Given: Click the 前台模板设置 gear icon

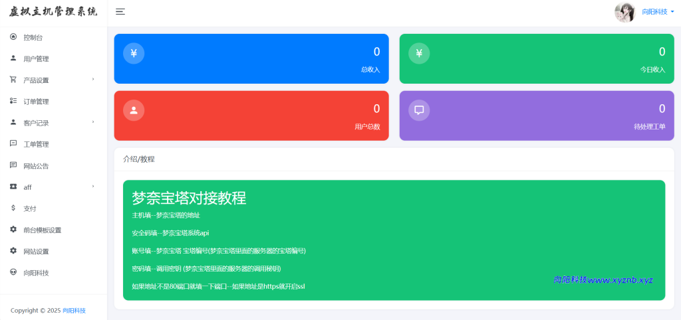Looking at the screenshot, I should pos(13,229).
